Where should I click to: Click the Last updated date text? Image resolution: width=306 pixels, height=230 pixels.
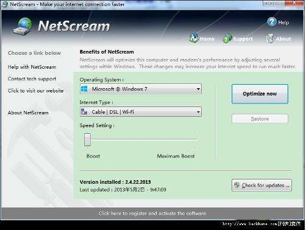tap(123, 190)
